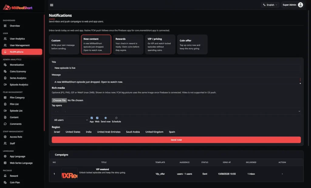Screen dimensions: 311x188
Task: Click the Coins Economy sidebar icon
Action: pyautogui.click(x=5, y=71)
